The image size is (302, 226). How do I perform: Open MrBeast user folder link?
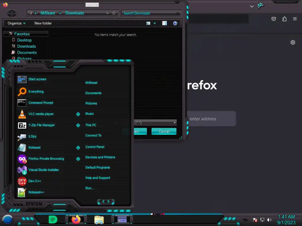pyautogui.click(x=91, y=83)
